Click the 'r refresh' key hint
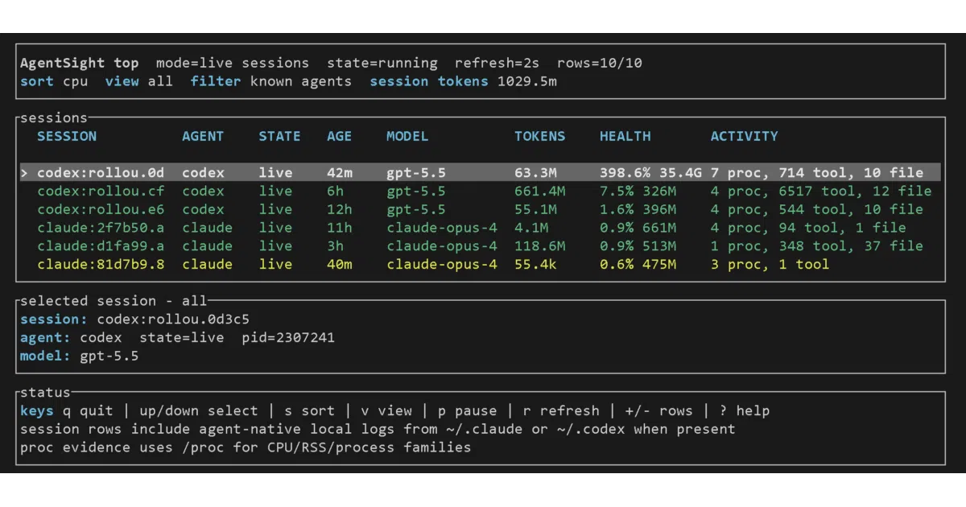 [x=561, y=410]
